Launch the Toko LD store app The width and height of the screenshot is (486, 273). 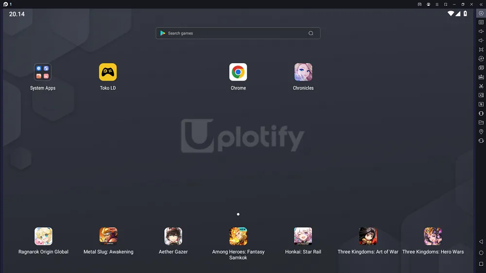click(x=108, y=72)
